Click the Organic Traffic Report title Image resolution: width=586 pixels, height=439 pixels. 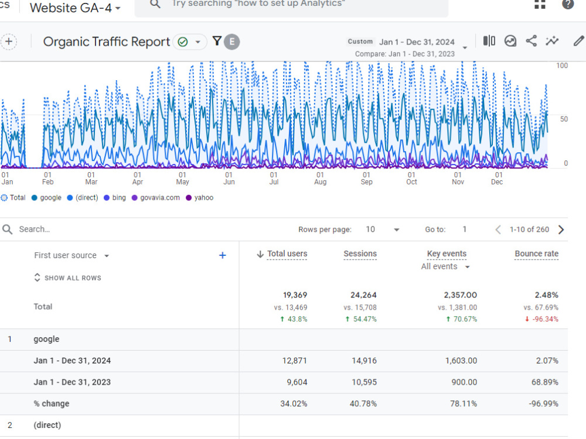(x=107, y=42)
